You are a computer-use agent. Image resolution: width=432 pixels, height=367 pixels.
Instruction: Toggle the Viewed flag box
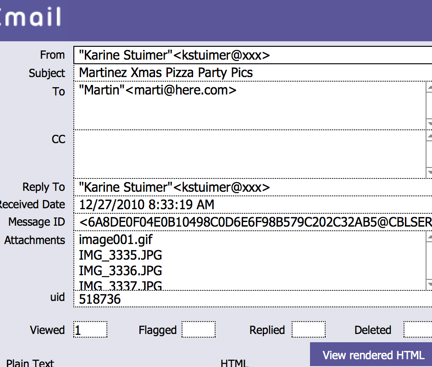click(x=90, y=329)
